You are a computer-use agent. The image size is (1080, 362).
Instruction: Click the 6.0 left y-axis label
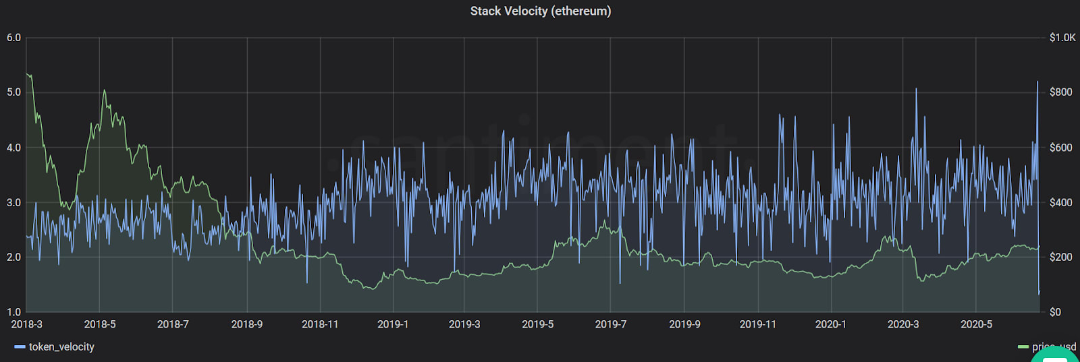point(13,38)
